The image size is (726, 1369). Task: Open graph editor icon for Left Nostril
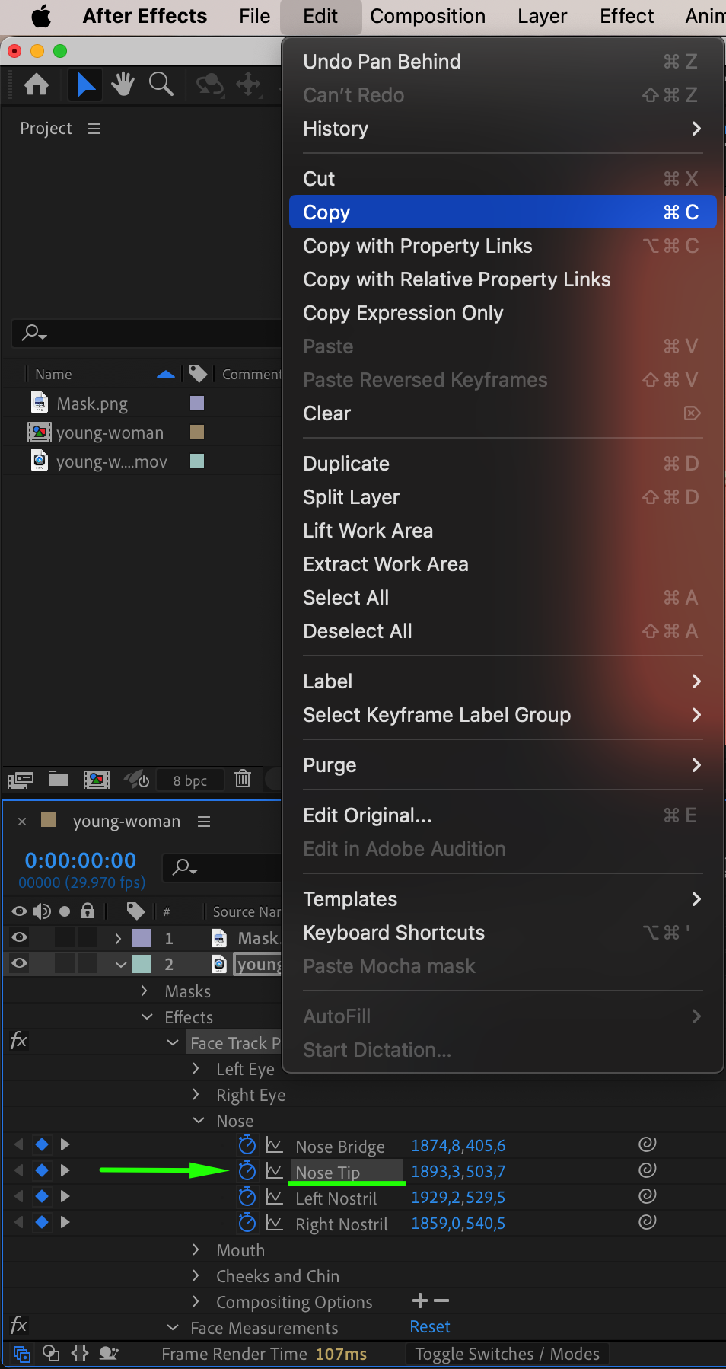(x=275, y=1197)
